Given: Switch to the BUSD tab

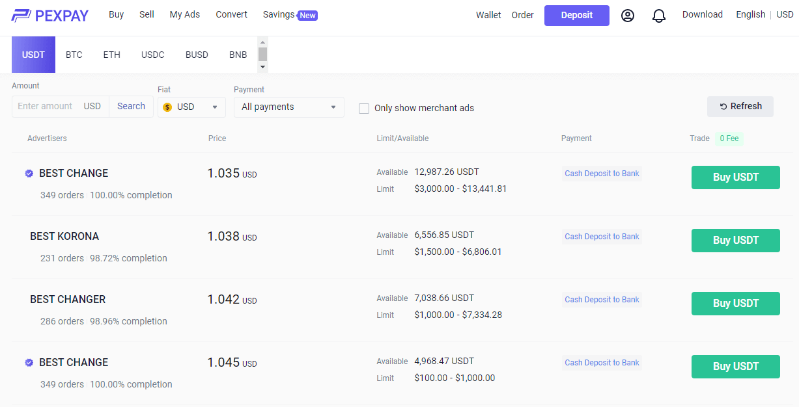Looking at the screenshot, I should [197, 55].
